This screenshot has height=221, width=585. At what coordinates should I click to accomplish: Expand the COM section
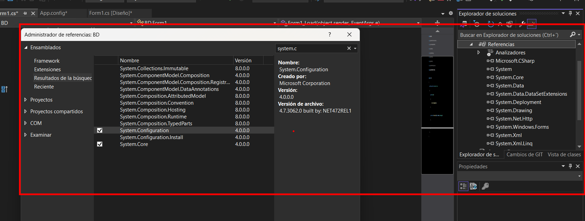click(26, 123)
